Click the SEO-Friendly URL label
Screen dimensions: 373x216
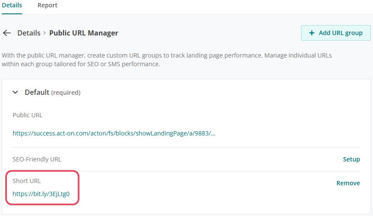tap(37, 159)
